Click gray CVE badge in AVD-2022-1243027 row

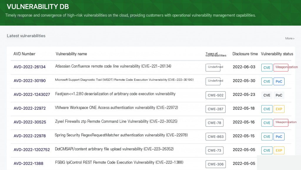click(267, 95)
